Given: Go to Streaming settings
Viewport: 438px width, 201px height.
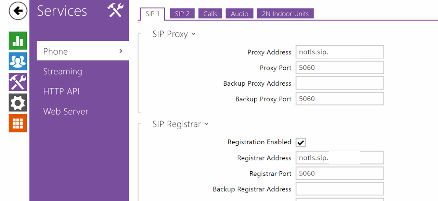Looking at the screenshot, I should [x=63, y=71].
